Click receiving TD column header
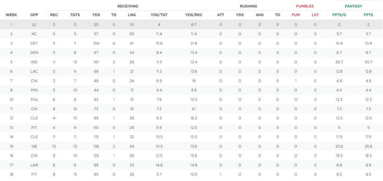Image resolution: width=383 pixels, height=181 pixels. (x=114, y=15)
